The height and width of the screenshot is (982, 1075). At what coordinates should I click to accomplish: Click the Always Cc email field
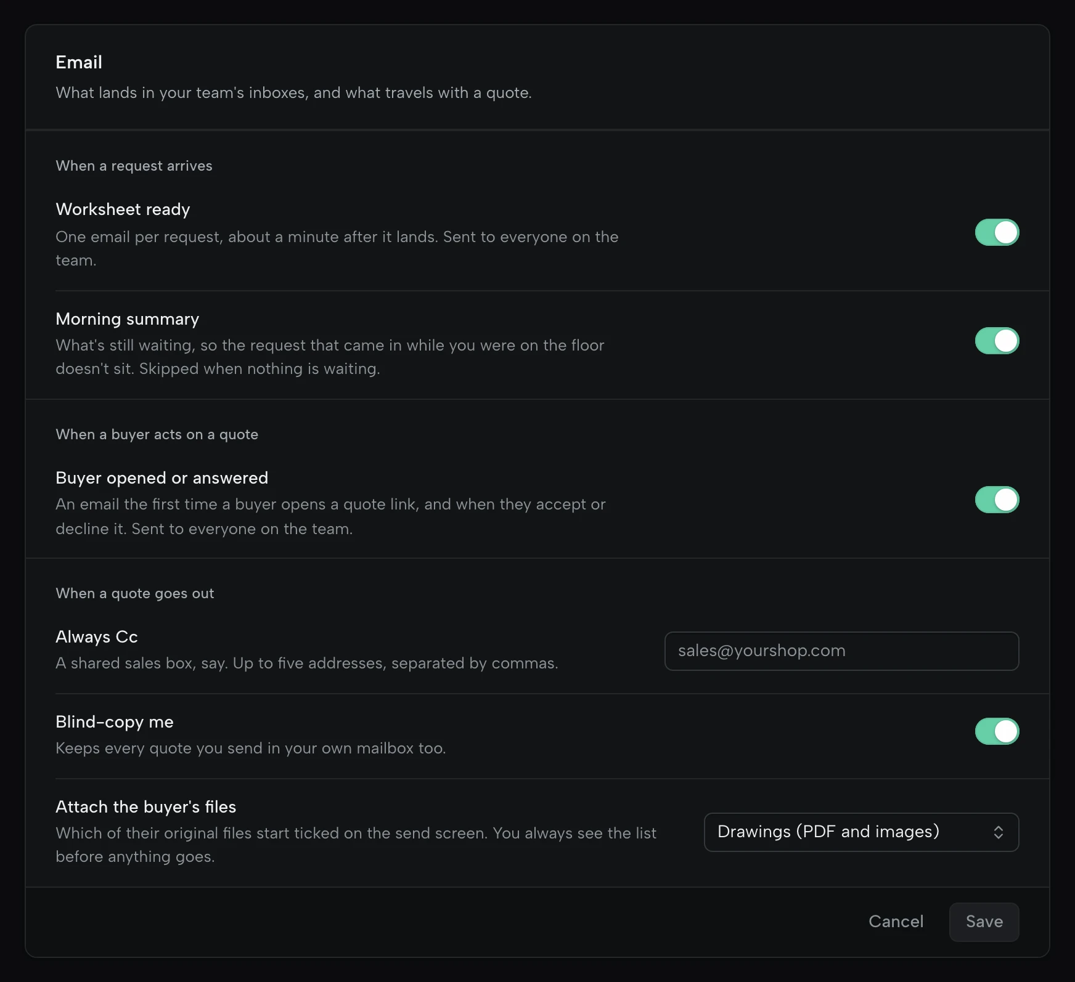(841, 651)
